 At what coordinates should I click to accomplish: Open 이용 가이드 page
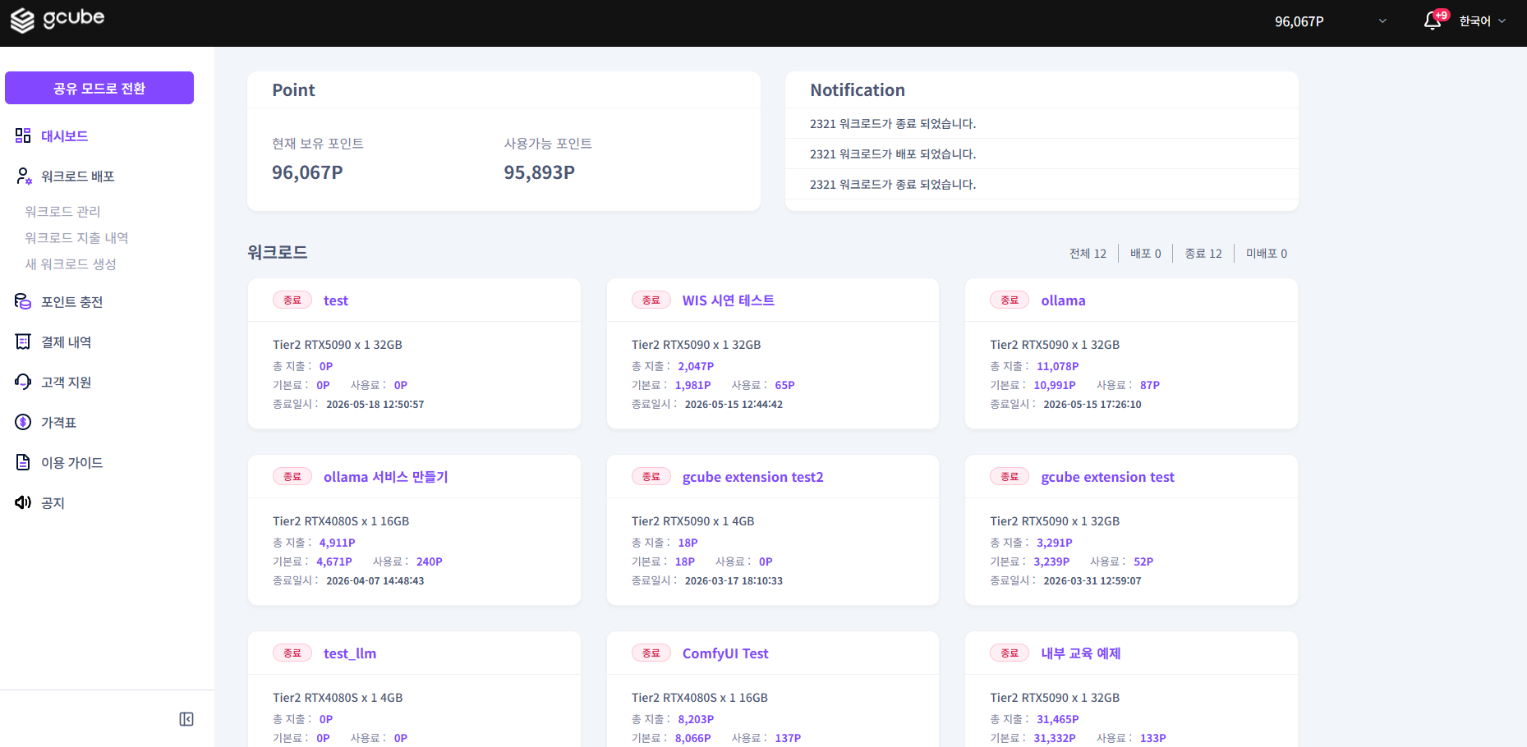pos(72,462)
